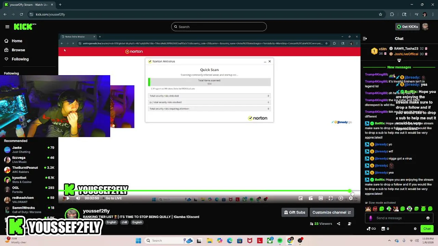Screen dimensions: 438x246
Task: Open Chrome extensions puzzle icon
Action: (x=392, y=14)
